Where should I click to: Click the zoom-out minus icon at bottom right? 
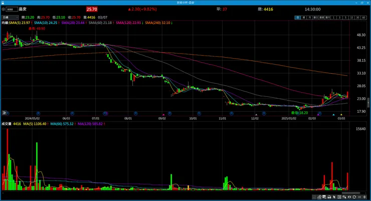click(x=359, y=197)
